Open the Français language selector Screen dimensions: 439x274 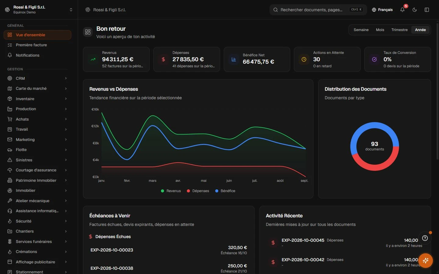point(382,10)
